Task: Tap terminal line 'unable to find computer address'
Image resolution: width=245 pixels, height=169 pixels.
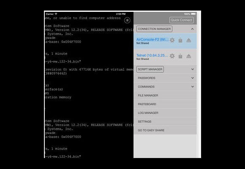Action: click(x=83, y=18)
